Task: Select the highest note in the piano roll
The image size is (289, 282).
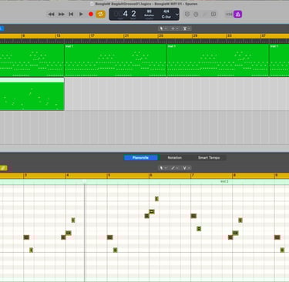Action: pyautogui.click(x=156, y=199)
